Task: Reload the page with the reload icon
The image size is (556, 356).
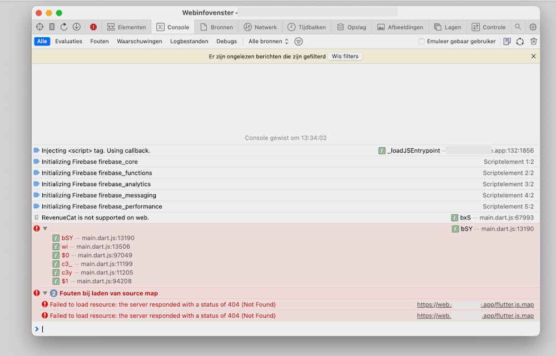Action: [x=64, y=27]
